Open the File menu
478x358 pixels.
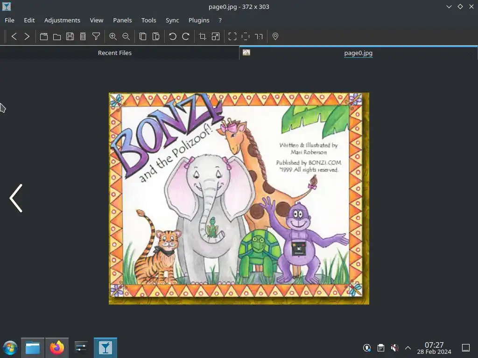click(9, 20)
